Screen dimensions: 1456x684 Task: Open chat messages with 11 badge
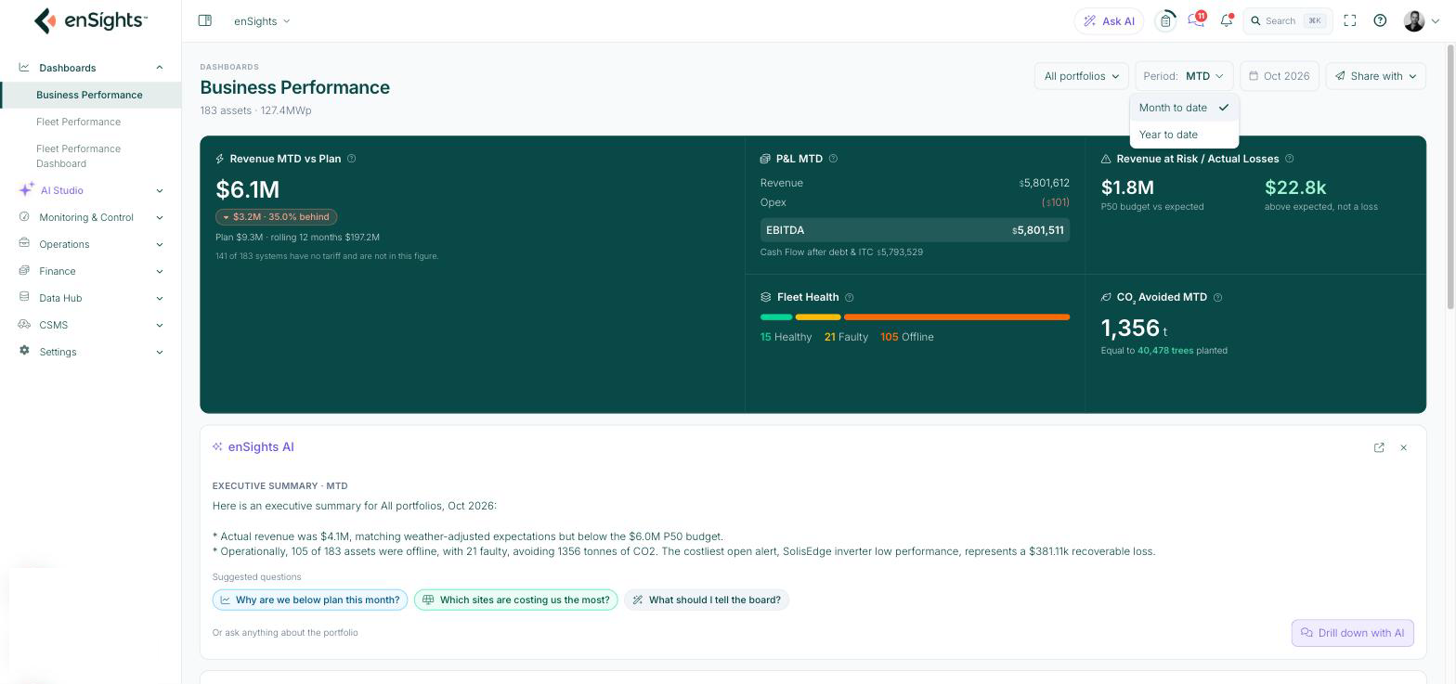tap(1196, 20)
